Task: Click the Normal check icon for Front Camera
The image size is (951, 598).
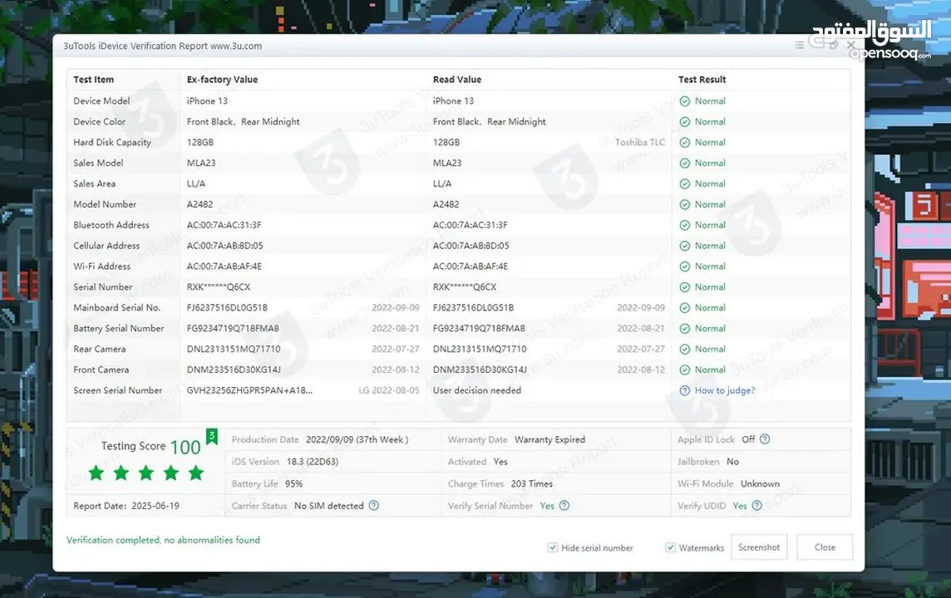Action: [685, 370]
